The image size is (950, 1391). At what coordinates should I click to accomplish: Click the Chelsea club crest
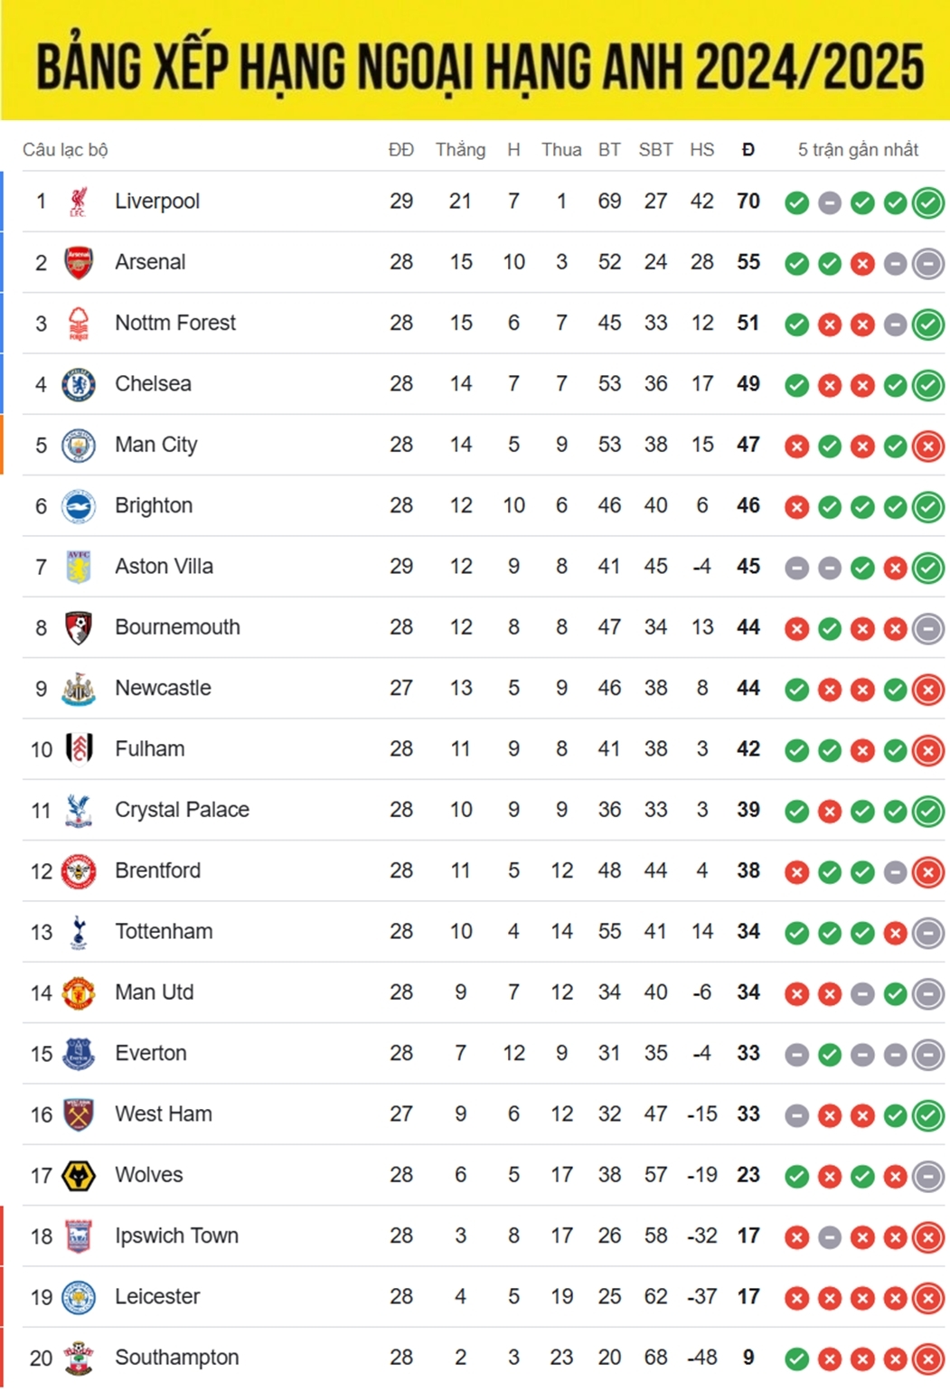coord(79,384)
